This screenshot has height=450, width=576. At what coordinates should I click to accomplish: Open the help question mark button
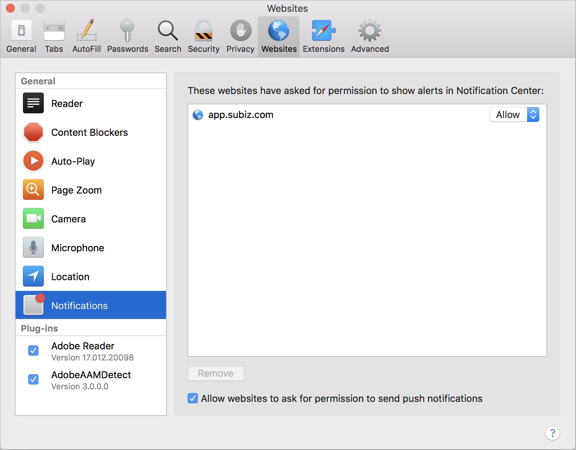pos(552,433)
